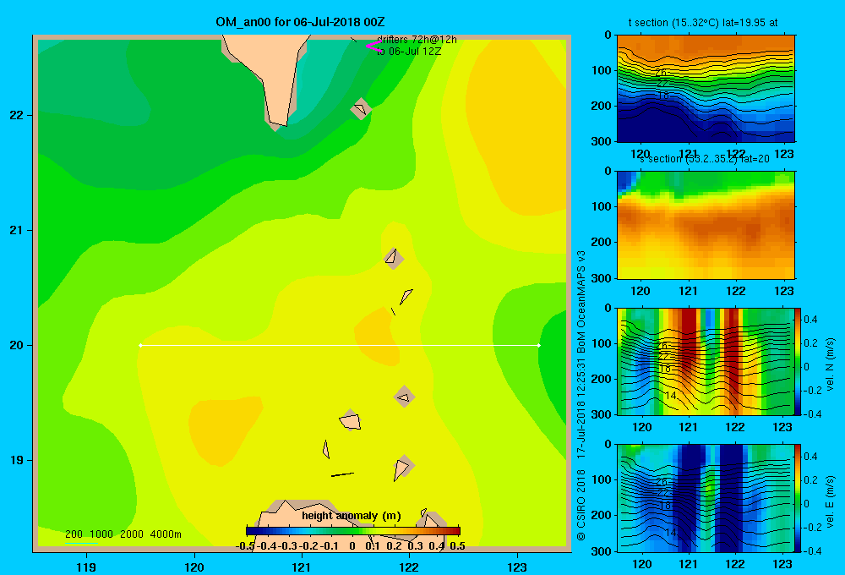Click the vel. N color scale bar
The image size is (845, 575).
pyautogui.click(x=798, y=361)
